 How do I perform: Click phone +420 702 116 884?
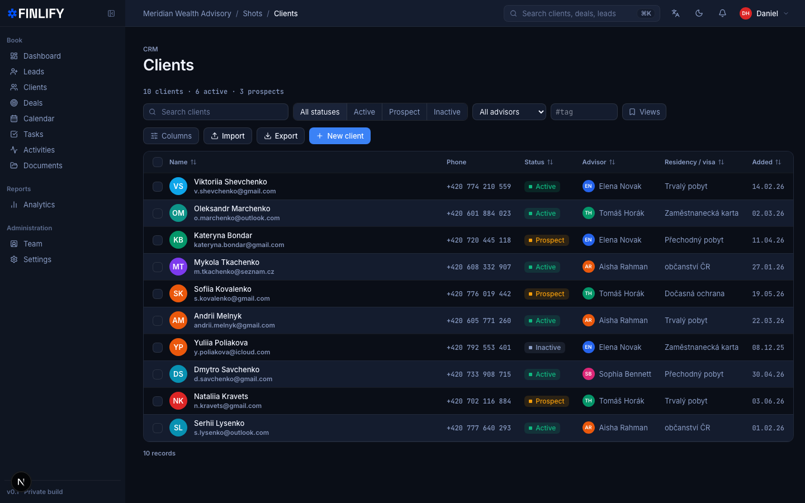[479, 401]
